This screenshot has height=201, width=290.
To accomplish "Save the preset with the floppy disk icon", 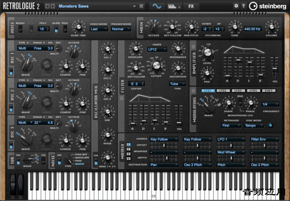I will pos(141,6).
